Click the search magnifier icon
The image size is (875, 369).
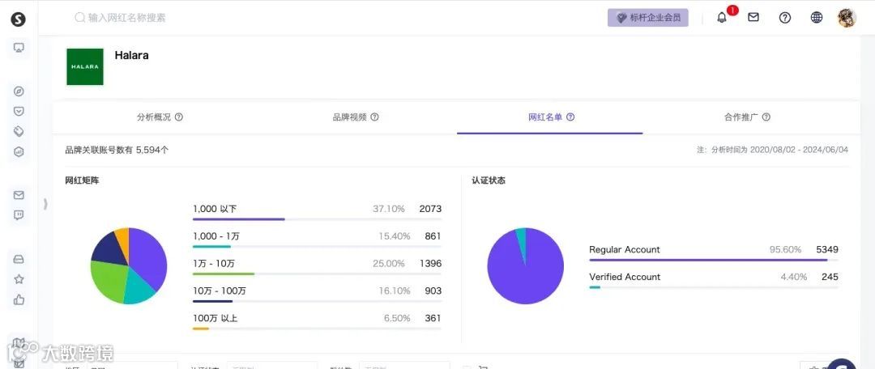tap(79, 18)
